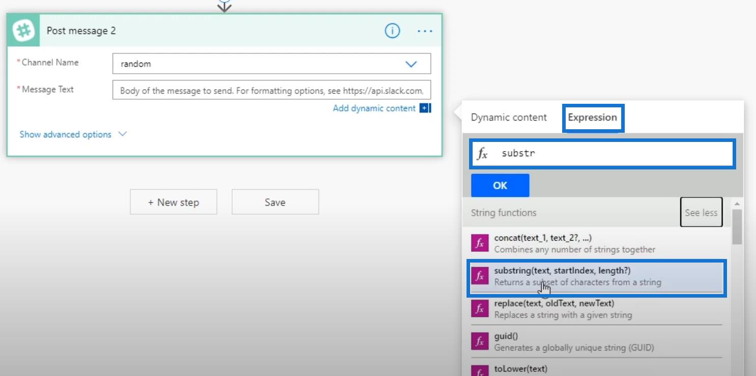Click the fx icon next to replace
Screen dimensions: 756x376
pos(480,308)
